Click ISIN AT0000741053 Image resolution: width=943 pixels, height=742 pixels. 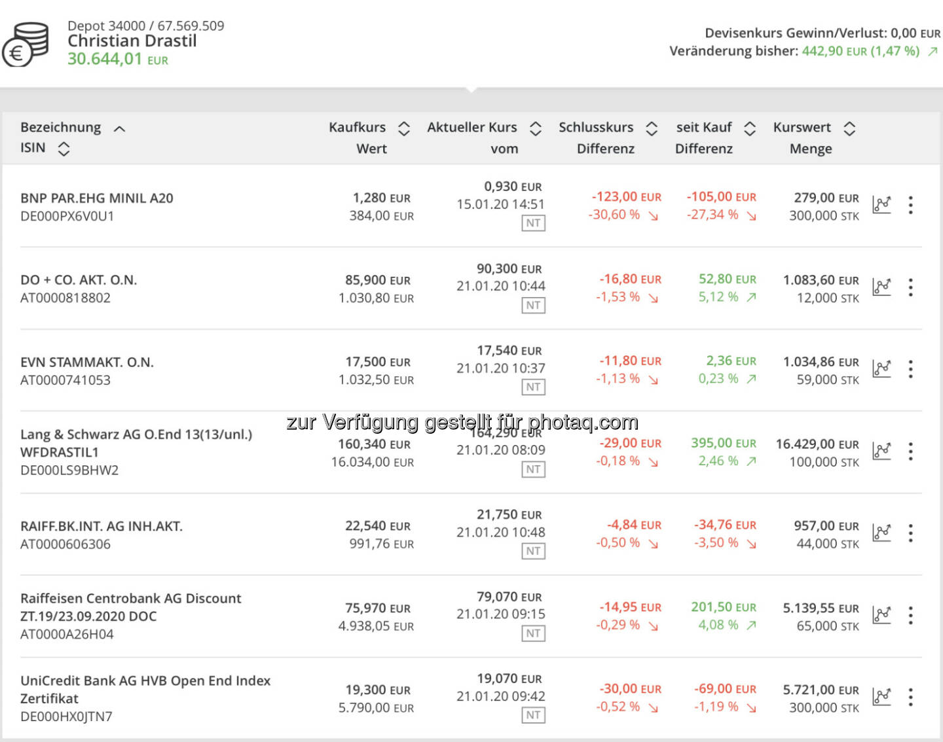click(65, 380)
